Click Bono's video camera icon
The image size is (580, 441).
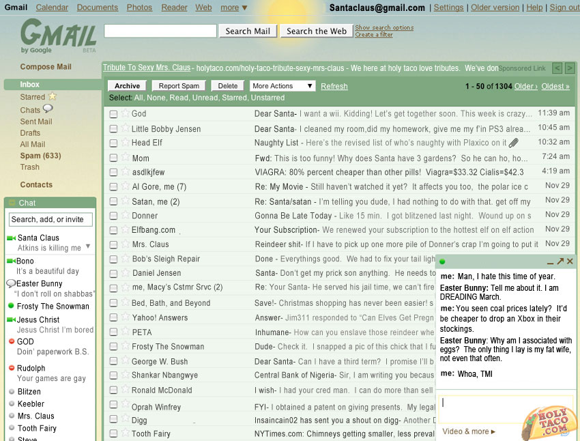click(11, 261)
